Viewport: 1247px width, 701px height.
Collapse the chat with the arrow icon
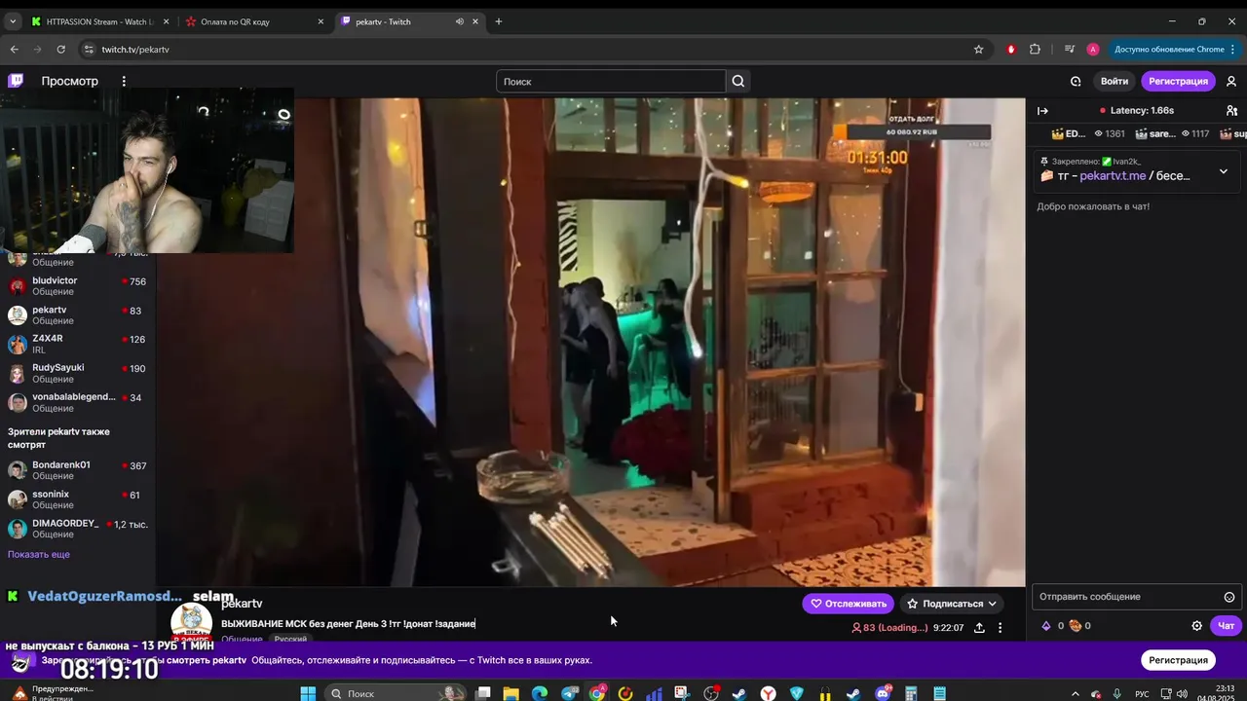click(x=1042, y=111)
